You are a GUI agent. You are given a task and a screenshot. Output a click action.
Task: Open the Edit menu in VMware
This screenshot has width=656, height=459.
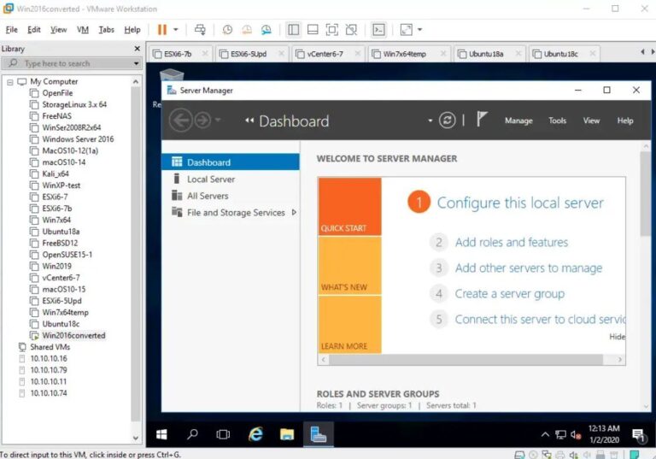[34, 30]
